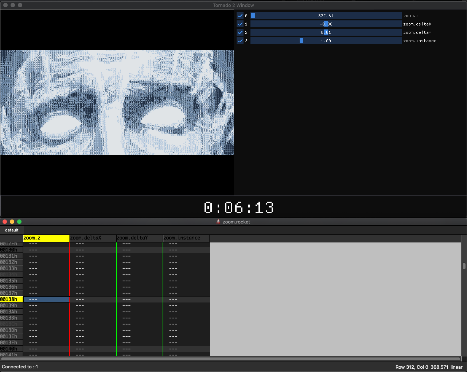Select row 0013Ah label
This screenshot has width=467, height=372.
coord(11,312)
